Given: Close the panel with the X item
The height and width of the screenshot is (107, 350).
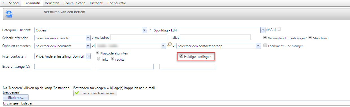Looking at the screenshot, I should [x=3, y=3].
